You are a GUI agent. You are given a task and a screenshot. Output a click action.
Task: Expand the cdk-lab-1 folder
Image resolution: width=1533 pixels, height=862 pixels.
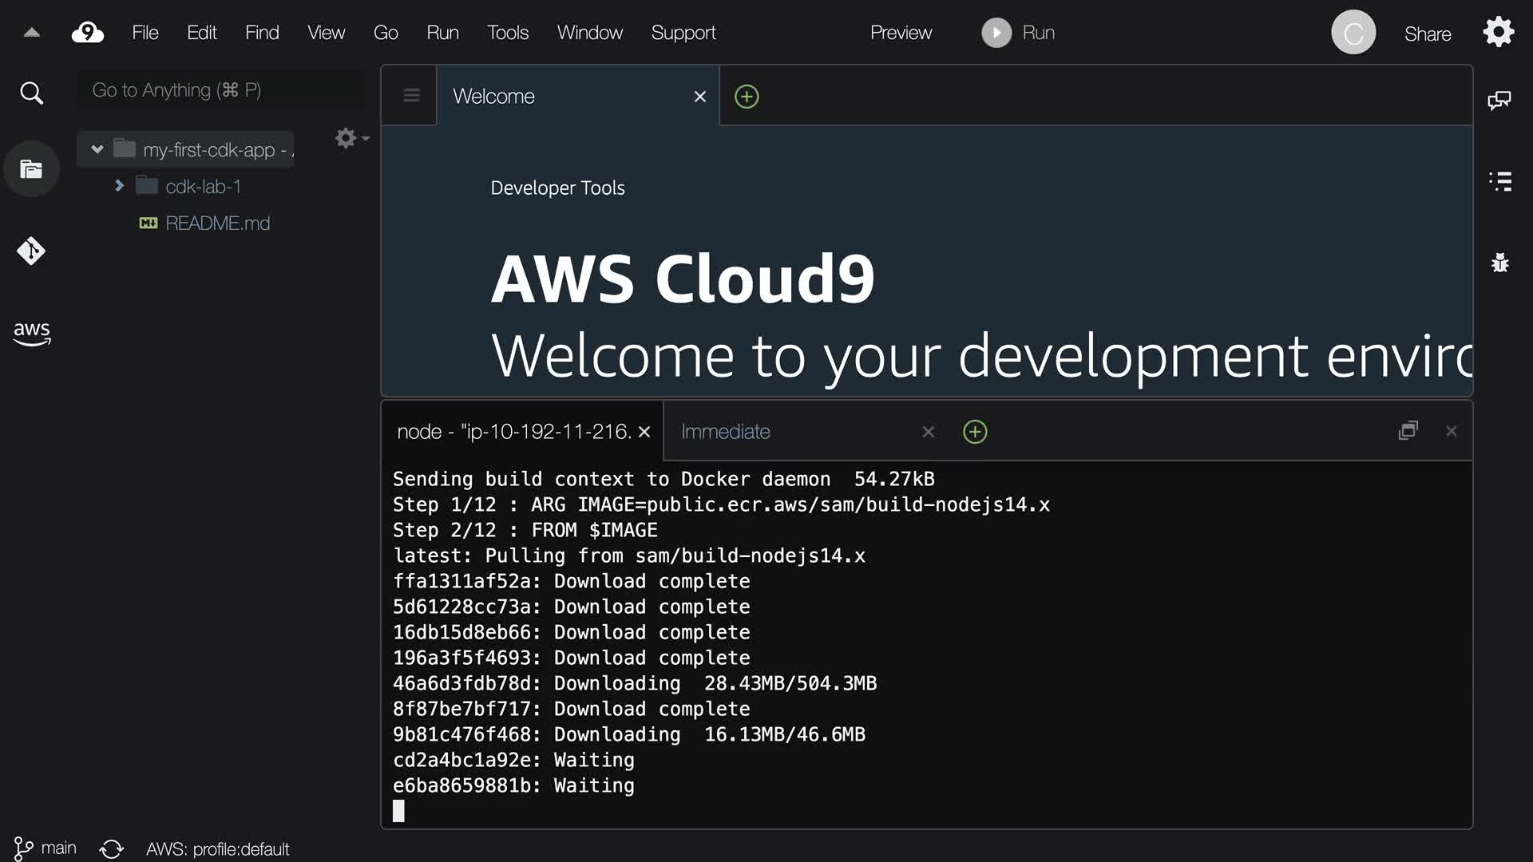point(119,186)
